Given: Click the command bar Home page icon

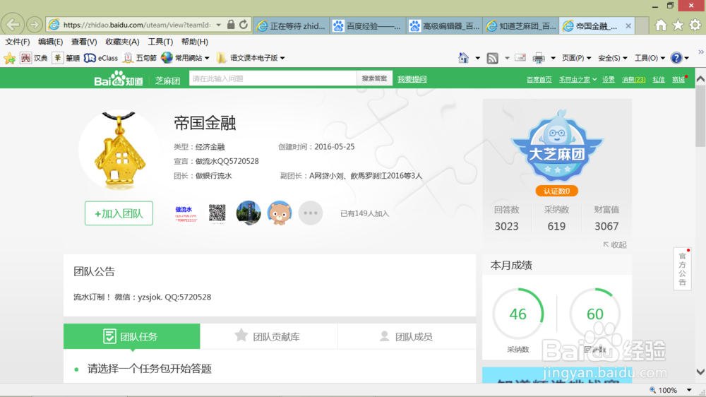Looking at the screenshot, I should [x=463, y=58].
